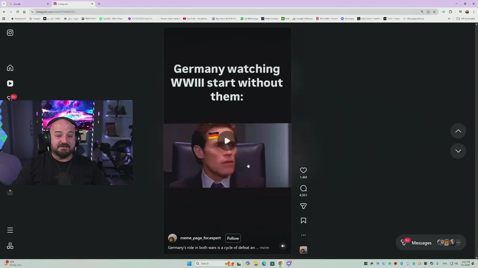This screenshot has height=268, width=478.
Task: Open the 'Also from Meta' grid icon
Action: pyautogui.click(x=10, y=246)
